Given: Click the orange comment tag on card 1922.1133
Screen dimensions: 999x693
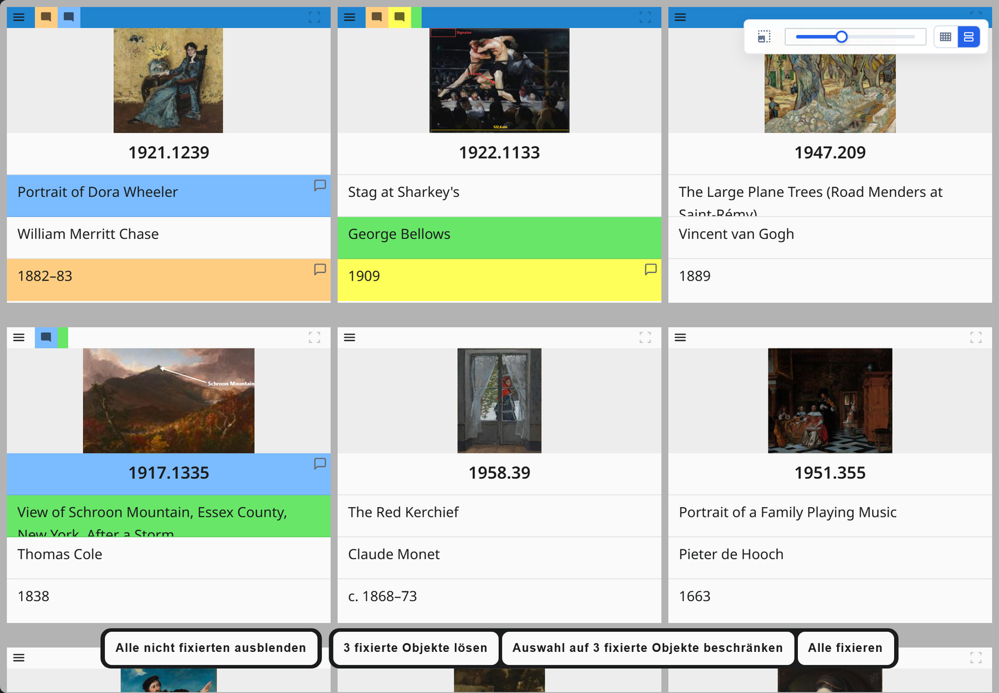Looking at the screenshot, I should [377, 17].
